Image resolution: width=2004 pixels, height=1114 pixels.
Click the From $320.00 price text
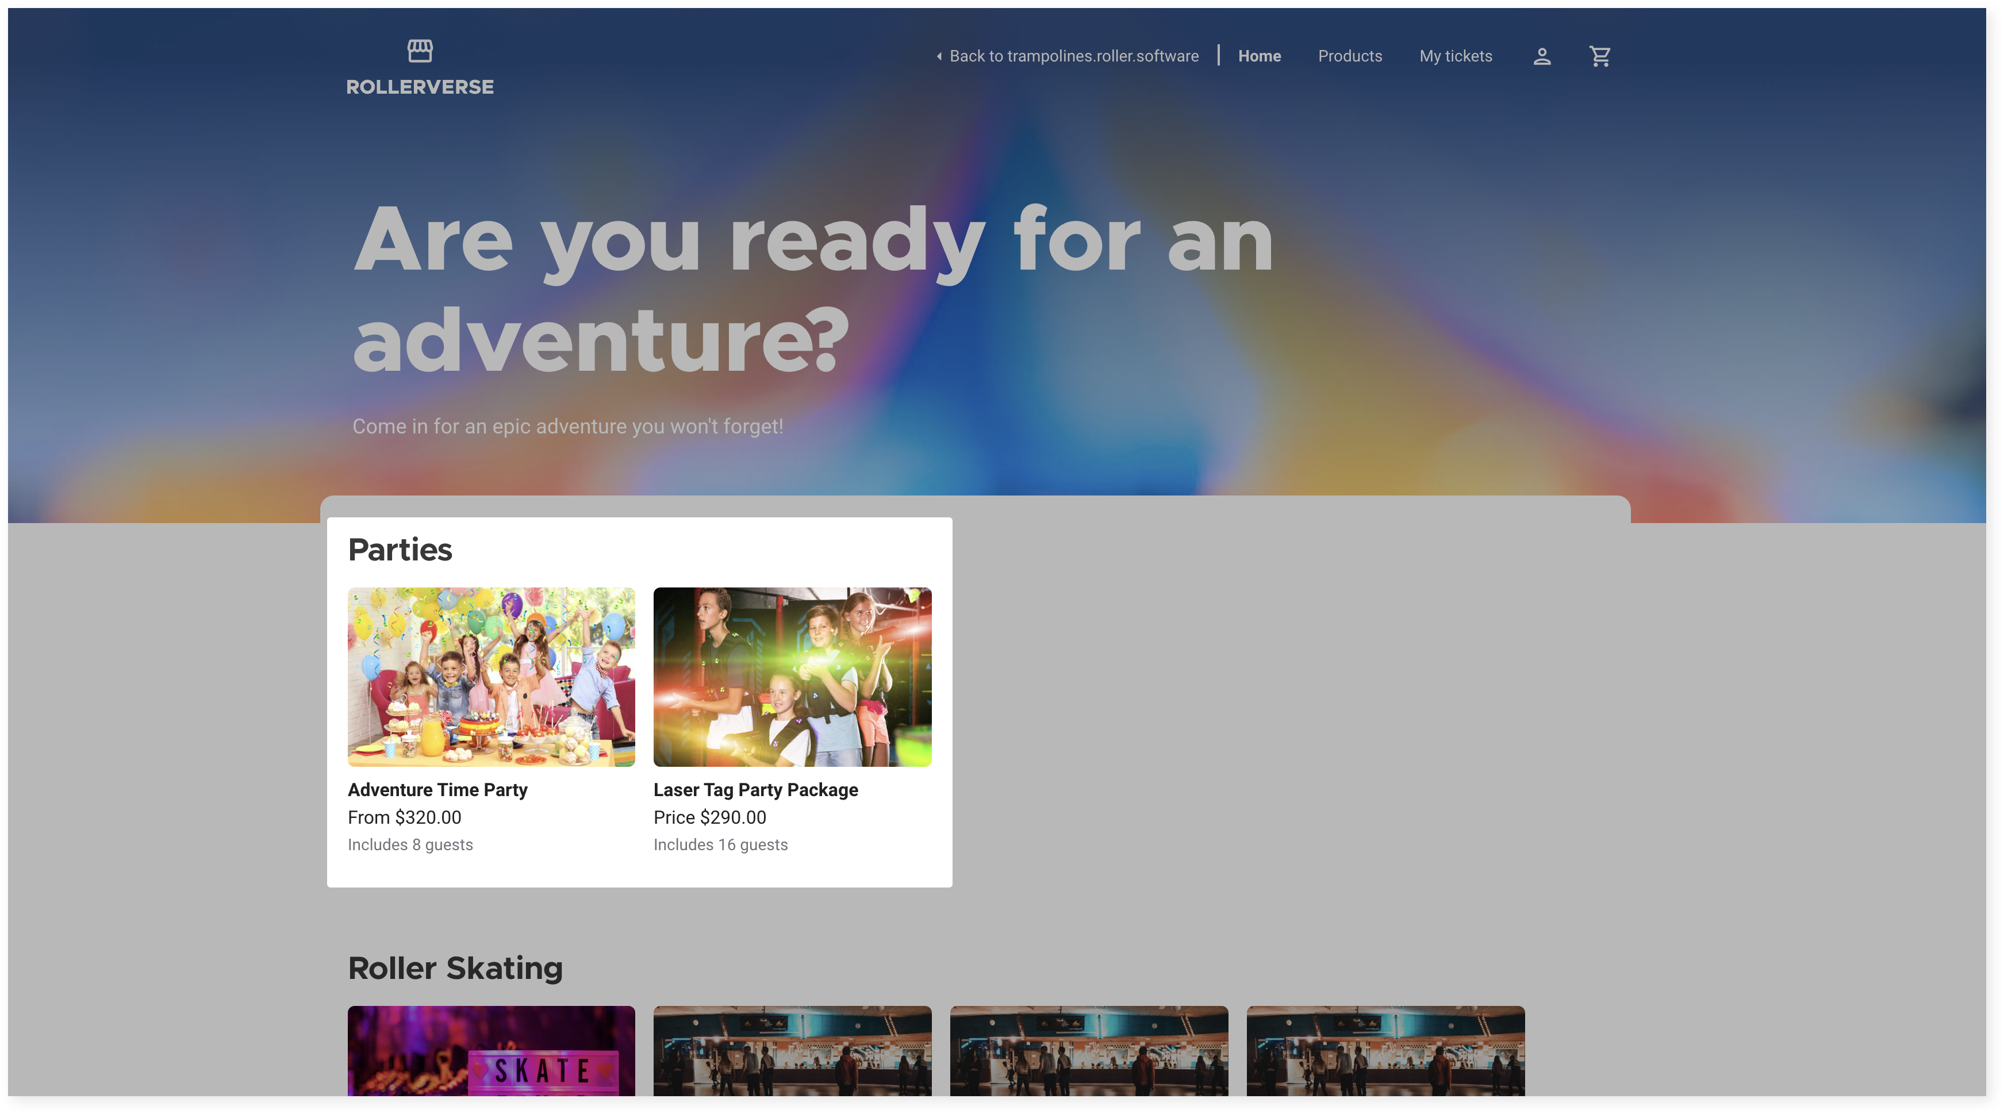404,817
